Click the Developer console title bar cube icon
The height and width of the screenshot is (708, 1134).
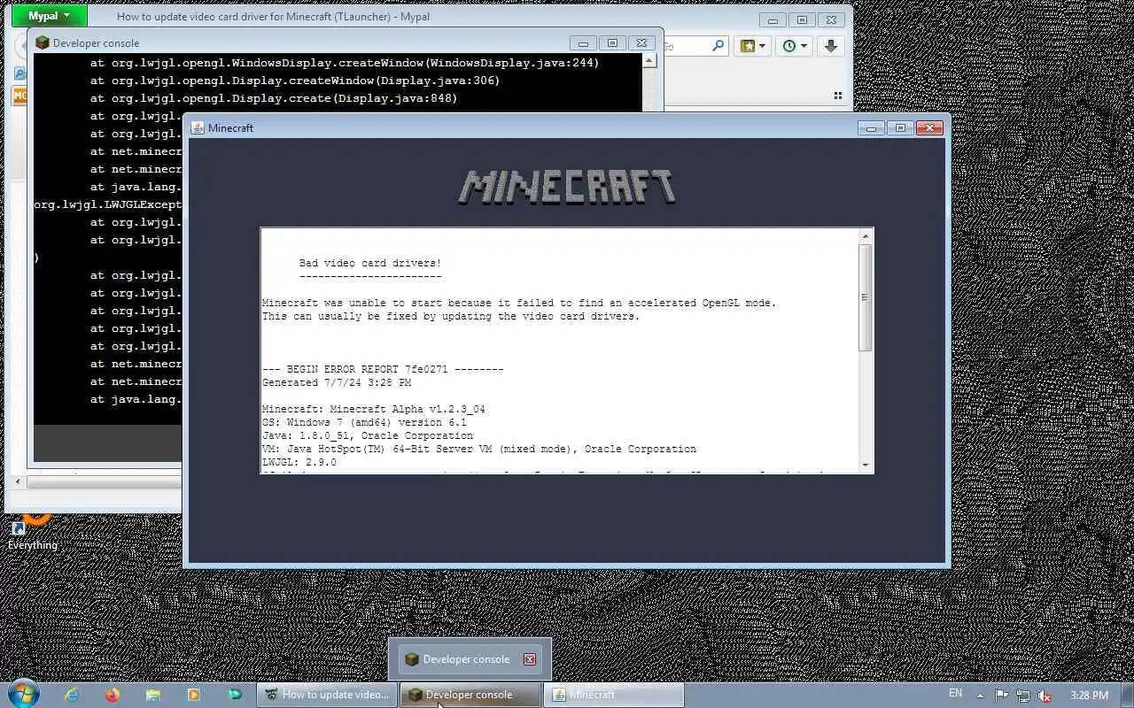click(x=42, y=42)
